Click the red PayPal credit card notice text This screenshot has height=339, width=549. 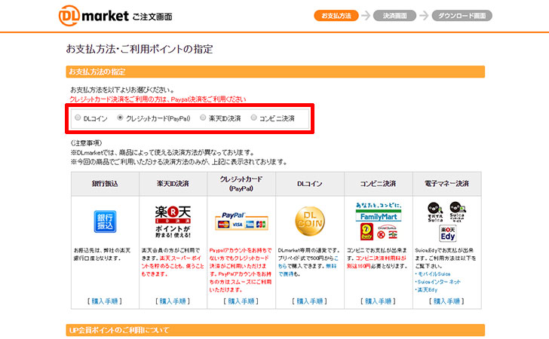tap(158, 99)
